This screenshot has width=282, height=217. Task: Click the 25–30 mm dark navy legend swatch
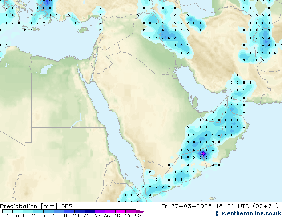click(90, 211)
